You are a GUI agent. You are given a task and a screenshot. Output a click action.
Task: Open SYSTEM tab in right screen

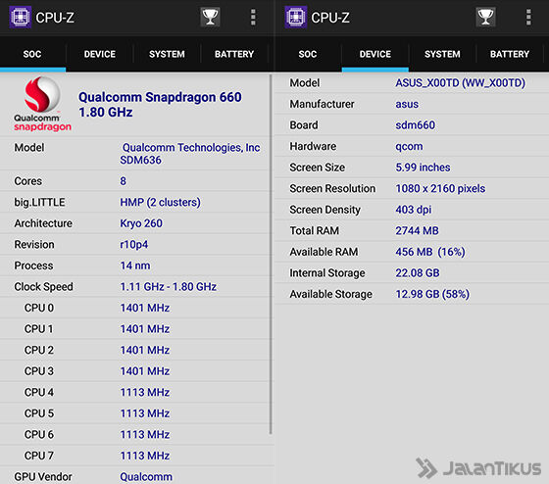pos(442,54)
